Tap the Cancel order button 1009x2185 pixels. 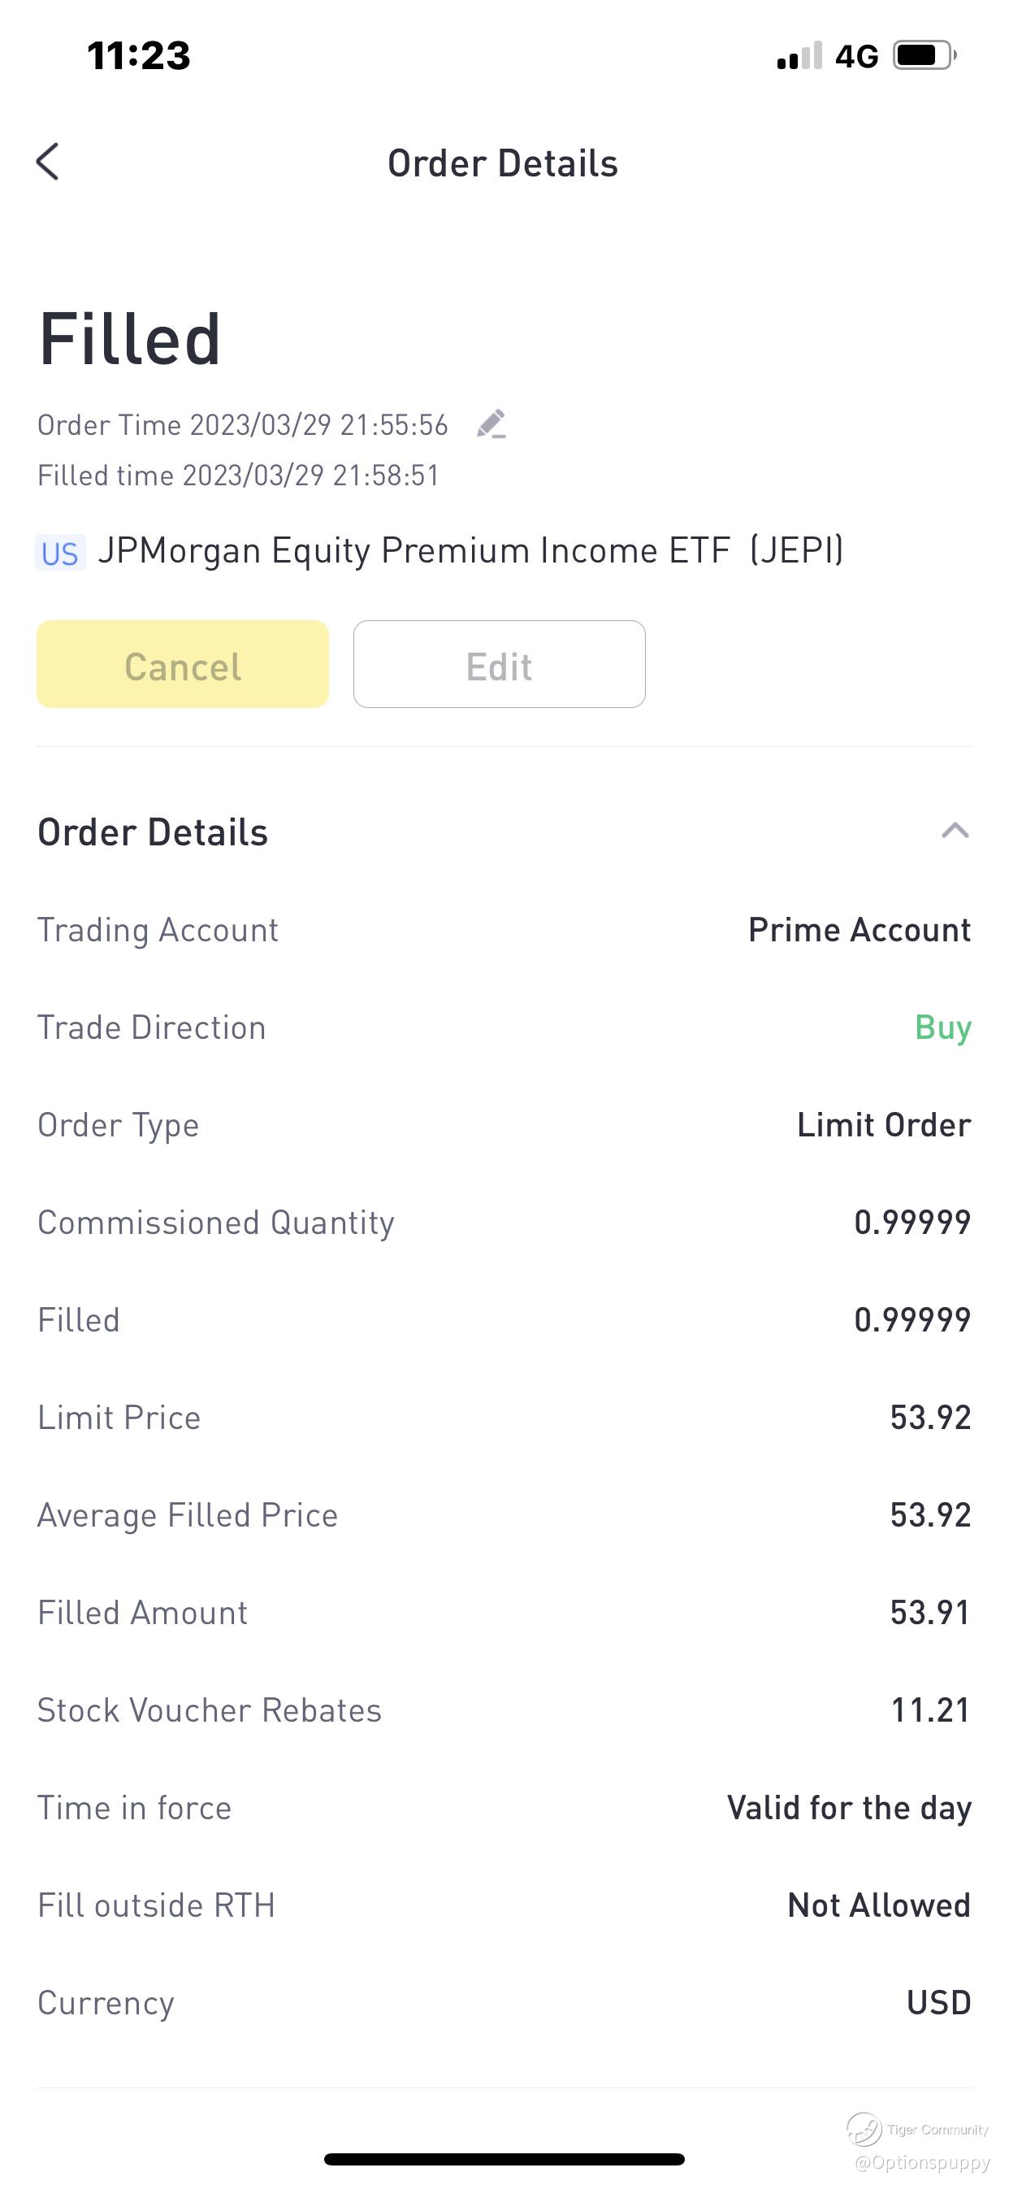click(182, 664)
